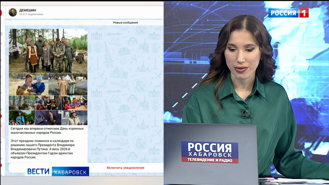Open photo of man in suit with performer
329x185 pixels.
[x=48, y=118]
